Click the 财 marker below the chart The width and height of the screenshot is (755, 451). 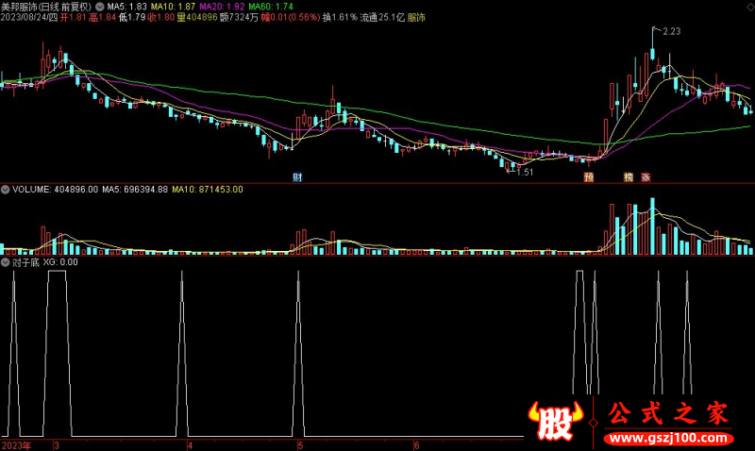pos(297,177)
